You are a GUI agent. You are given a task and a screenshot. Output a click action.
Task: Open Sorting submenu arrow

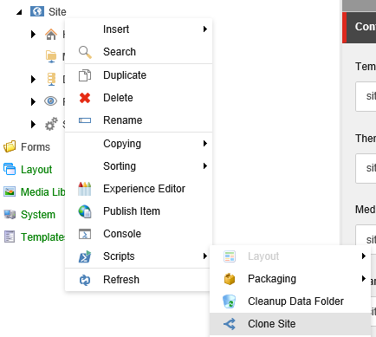pos(205,165)
